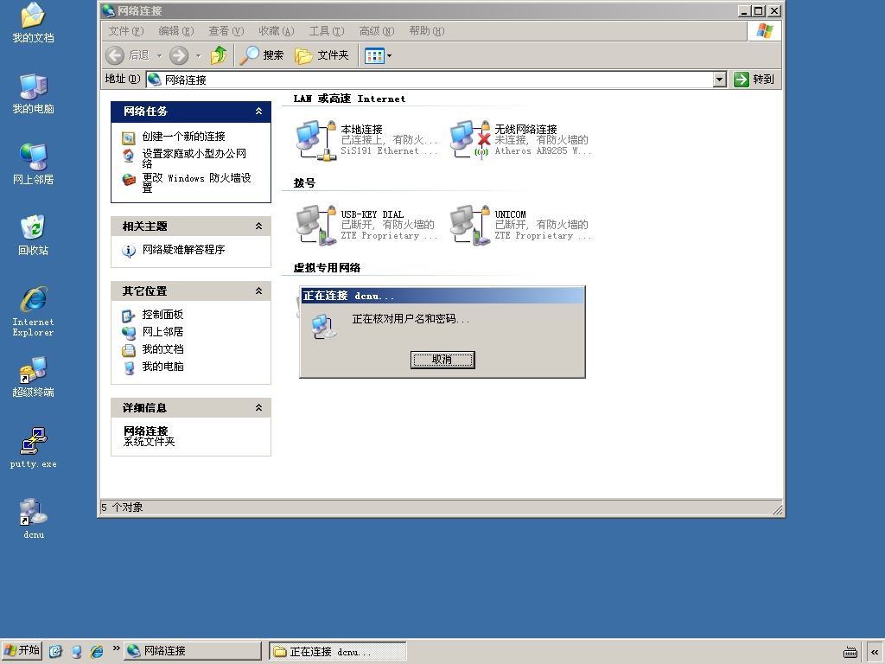The image size is (885, 664).
Task: Open 网上邻居 link in sidebar
Action: pyautogui.click(x=162, y=331)
